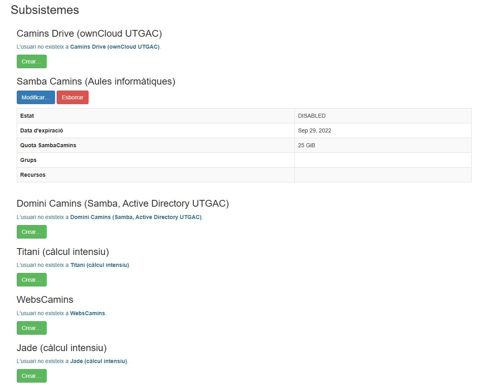Image resolution: width=480 pixels, height=387 pixels.
Task: Click the Grups row label
Action: coord(28,160)
